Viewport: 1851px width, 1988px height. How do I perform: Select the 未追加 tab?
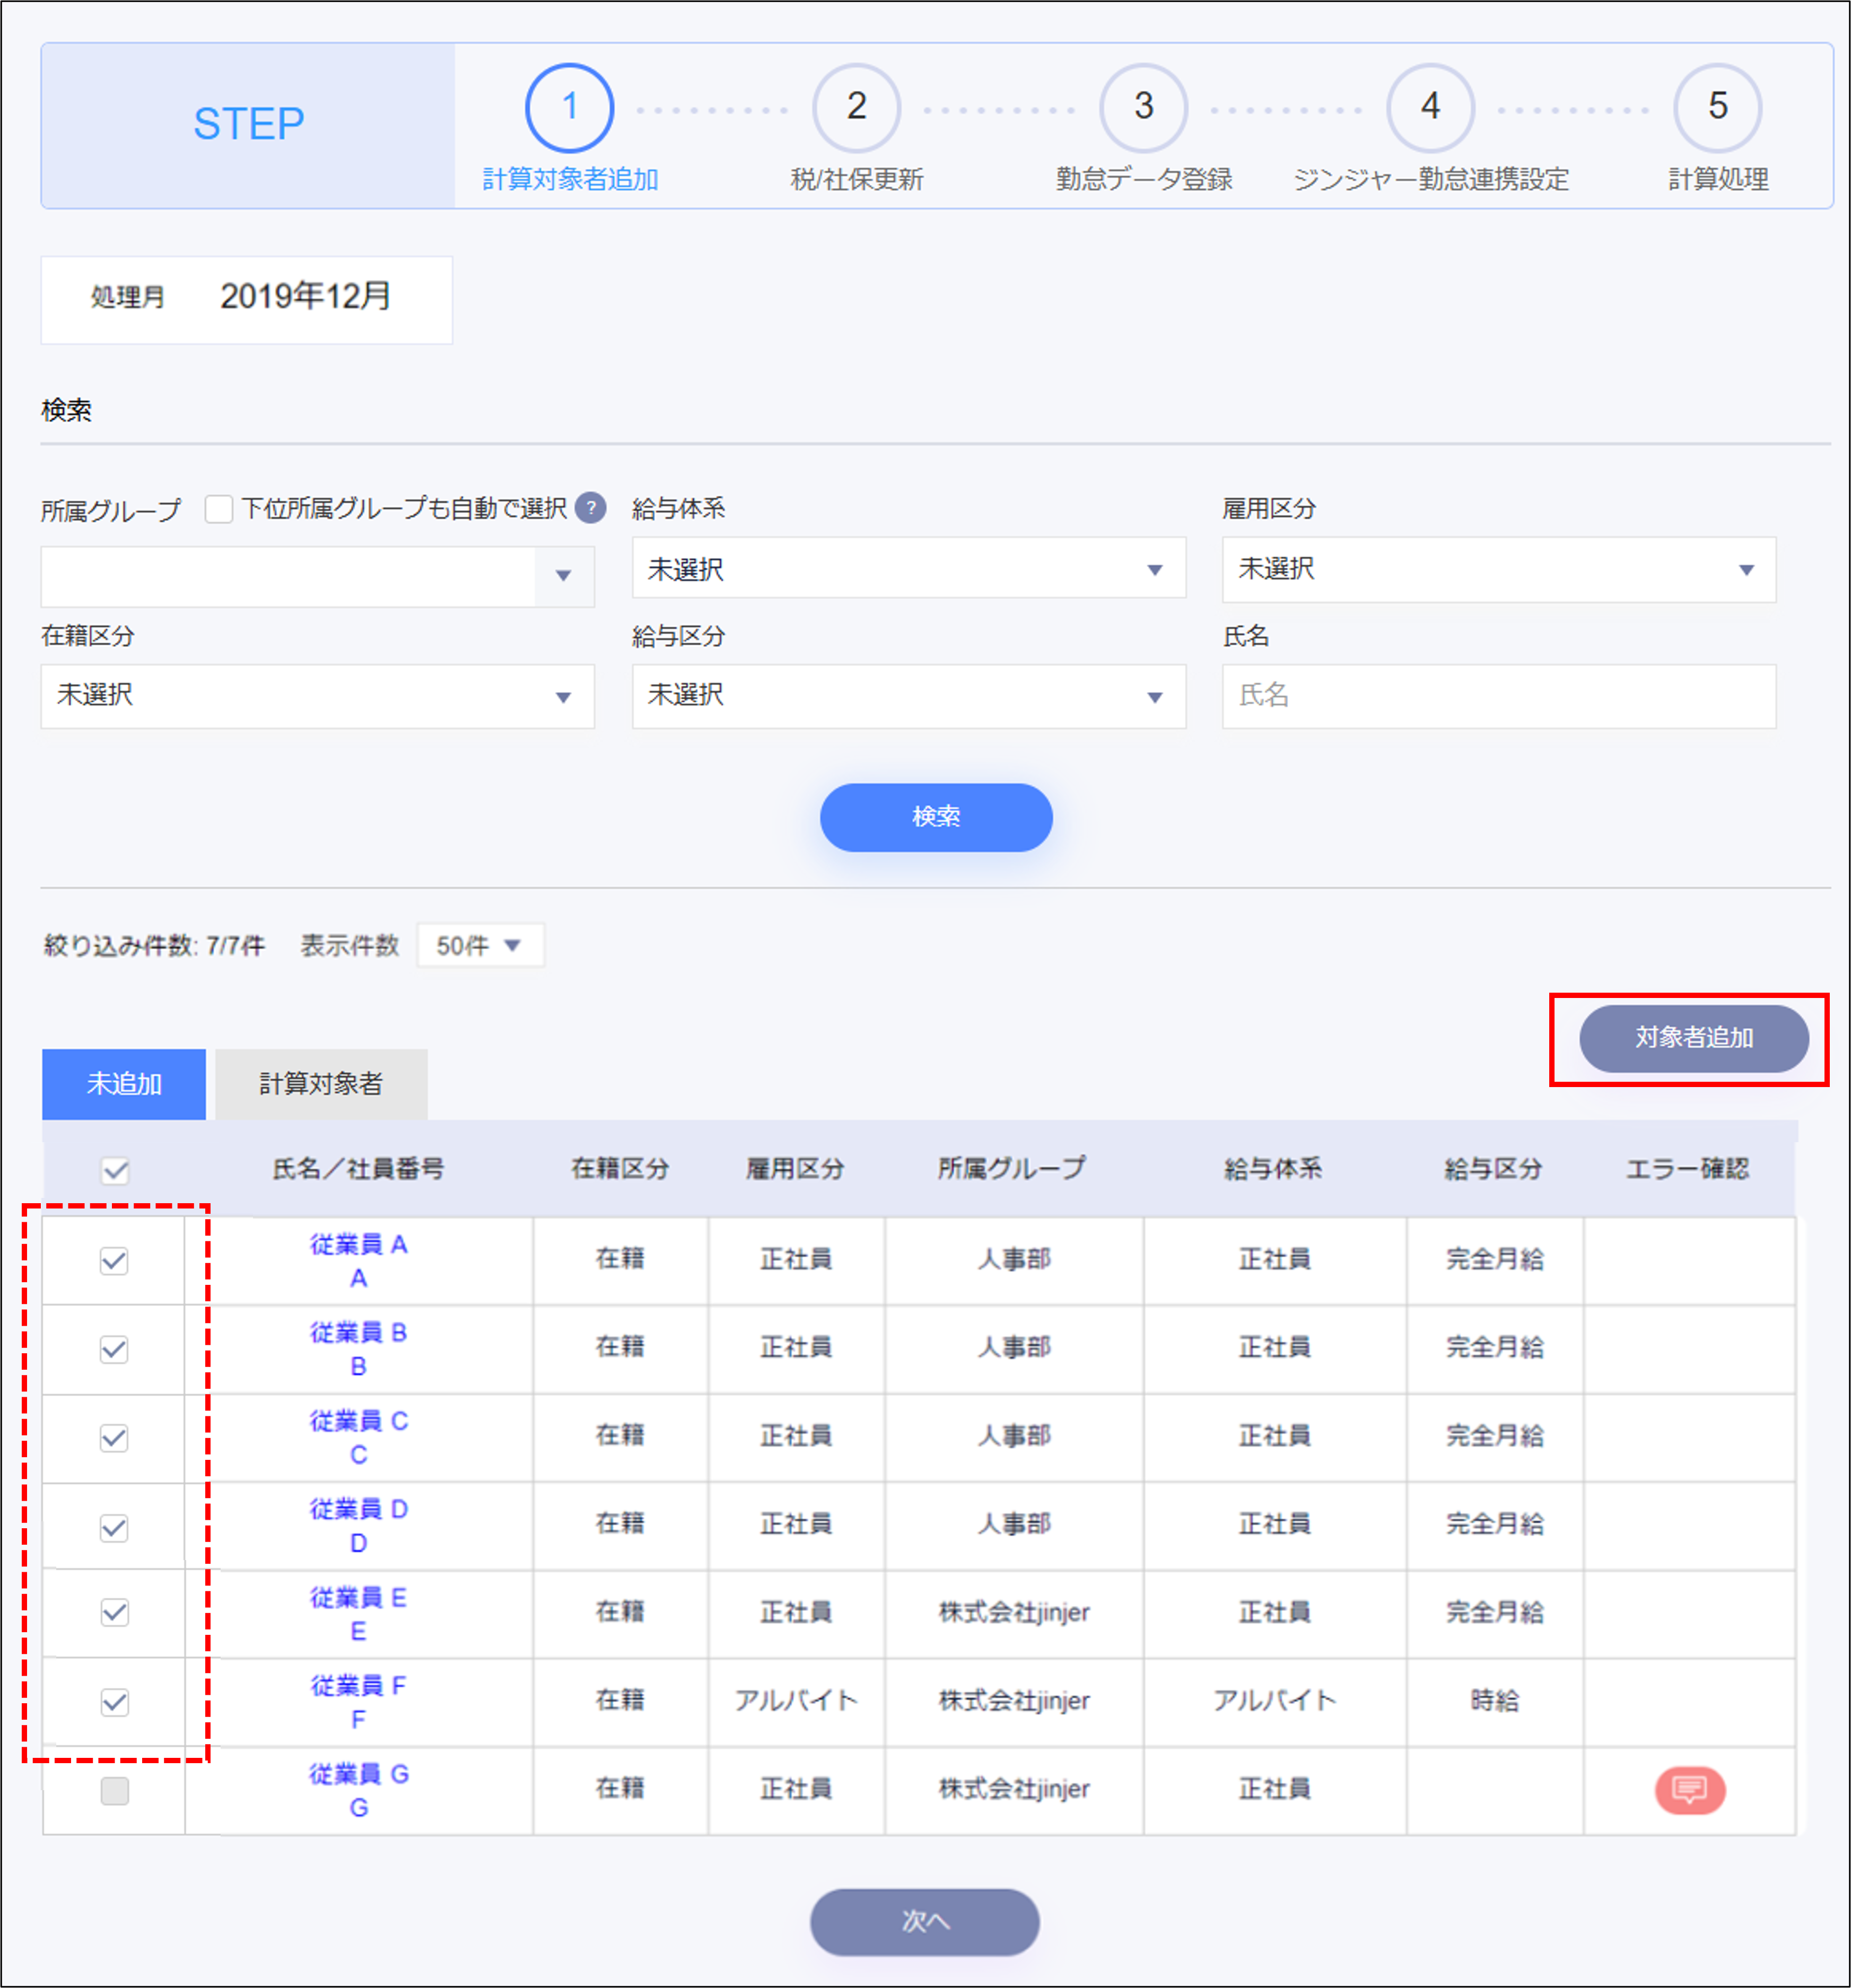pos(124,1084)
